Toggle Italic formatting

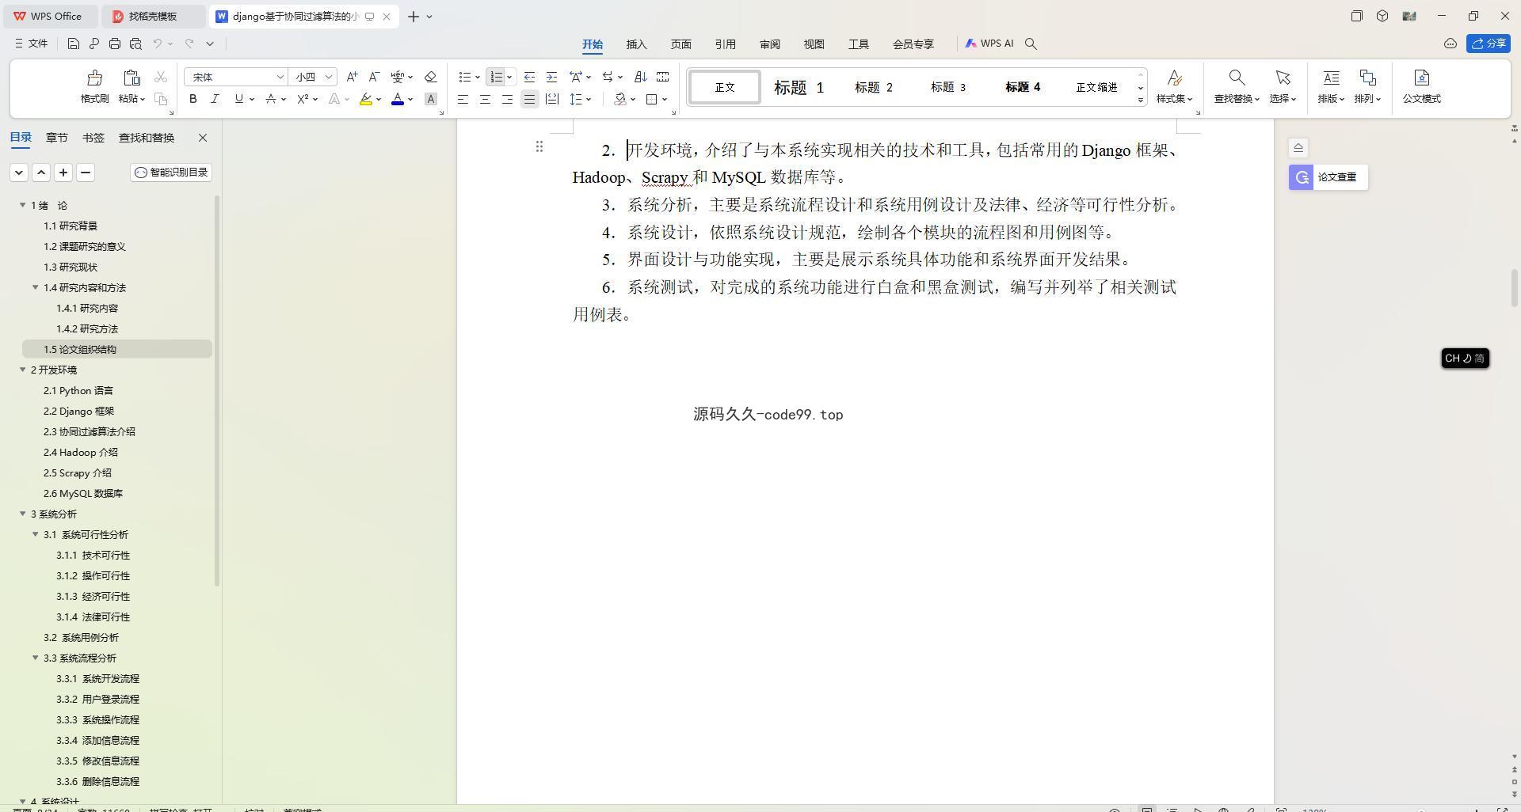click(214, 99)
